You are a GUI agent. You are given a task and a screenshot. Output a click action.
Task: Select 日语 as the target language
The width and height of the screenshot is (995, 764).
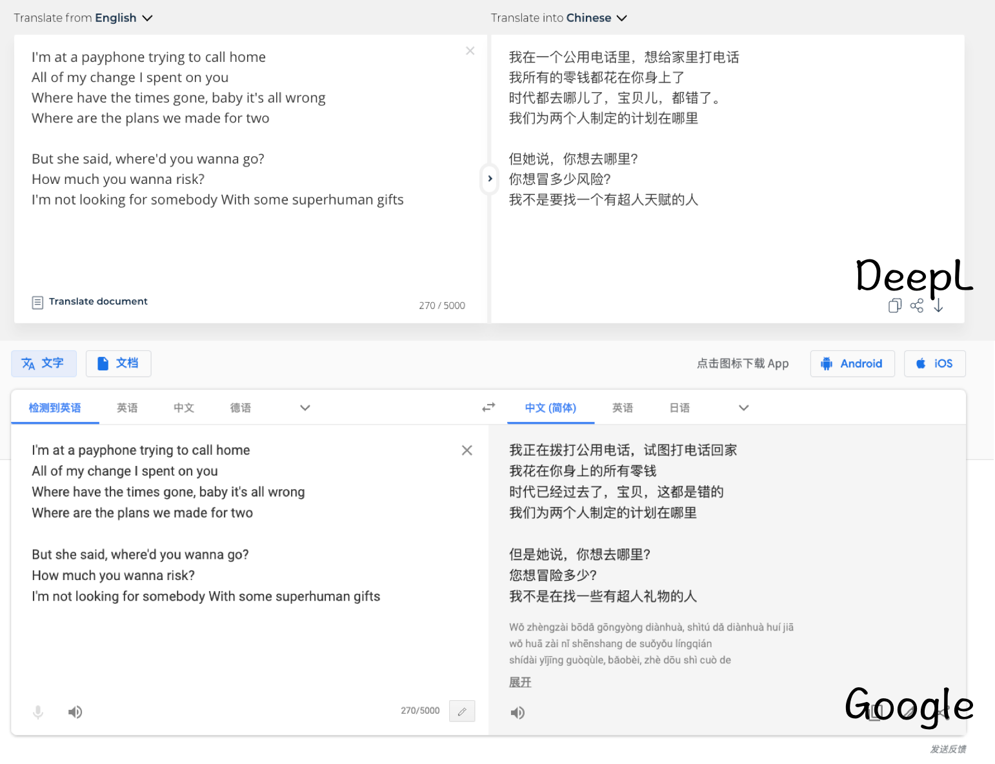[x=679, y=408]
